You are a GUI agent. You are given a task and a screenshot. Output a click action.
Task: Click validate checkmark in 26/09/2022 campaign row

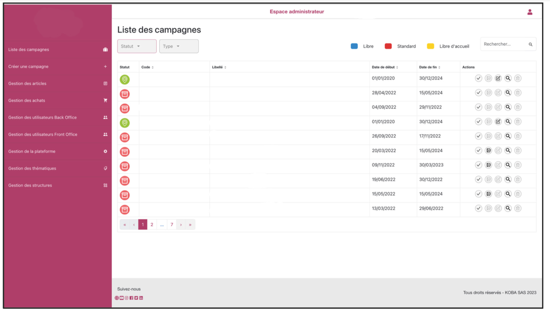pyautogui.click(x=478, y=136)
